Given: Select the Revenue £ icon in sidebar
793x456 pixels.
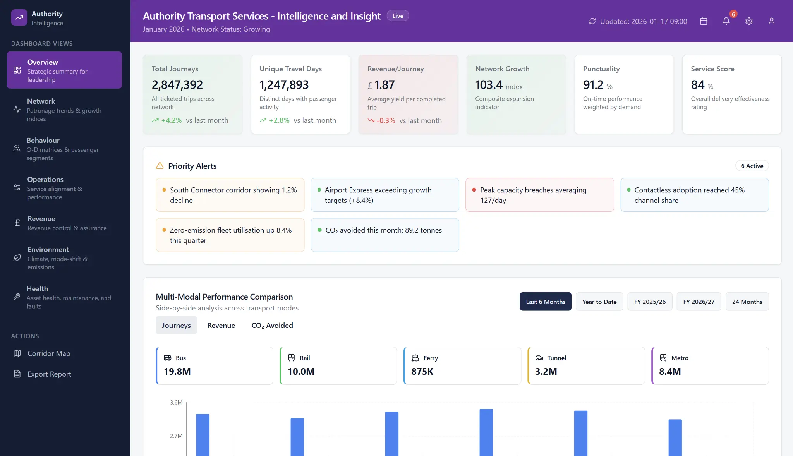Looking at the screenshot, I should point(17,223).
